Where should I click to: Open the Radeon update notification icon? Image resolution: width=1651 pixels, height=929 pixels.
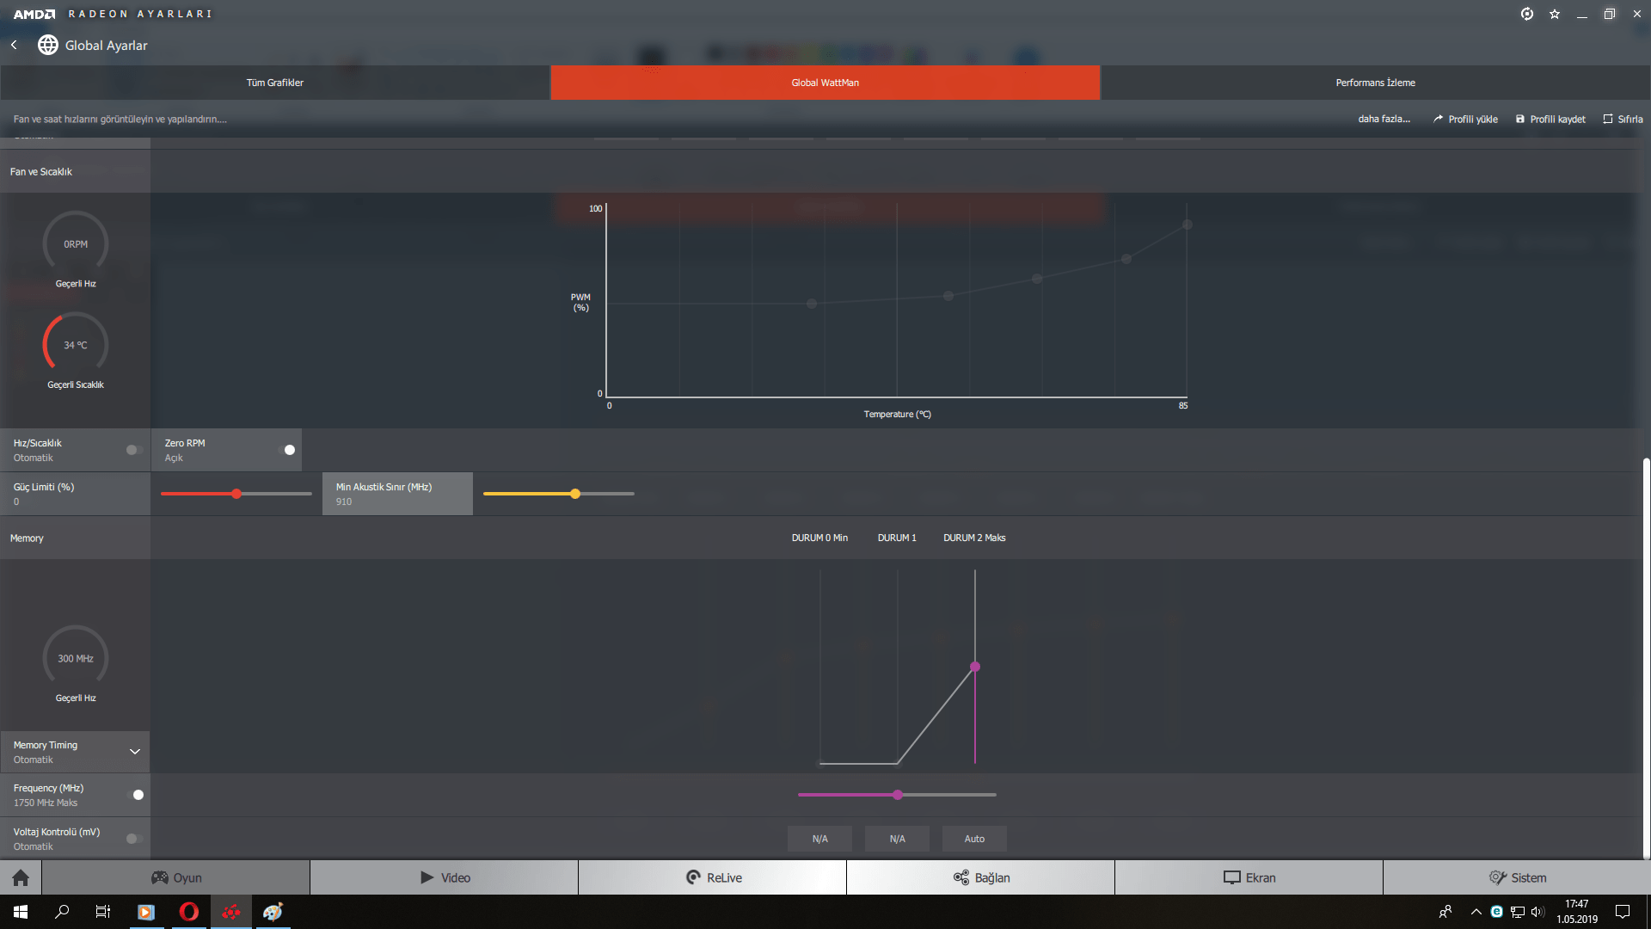pos(1527,14)
